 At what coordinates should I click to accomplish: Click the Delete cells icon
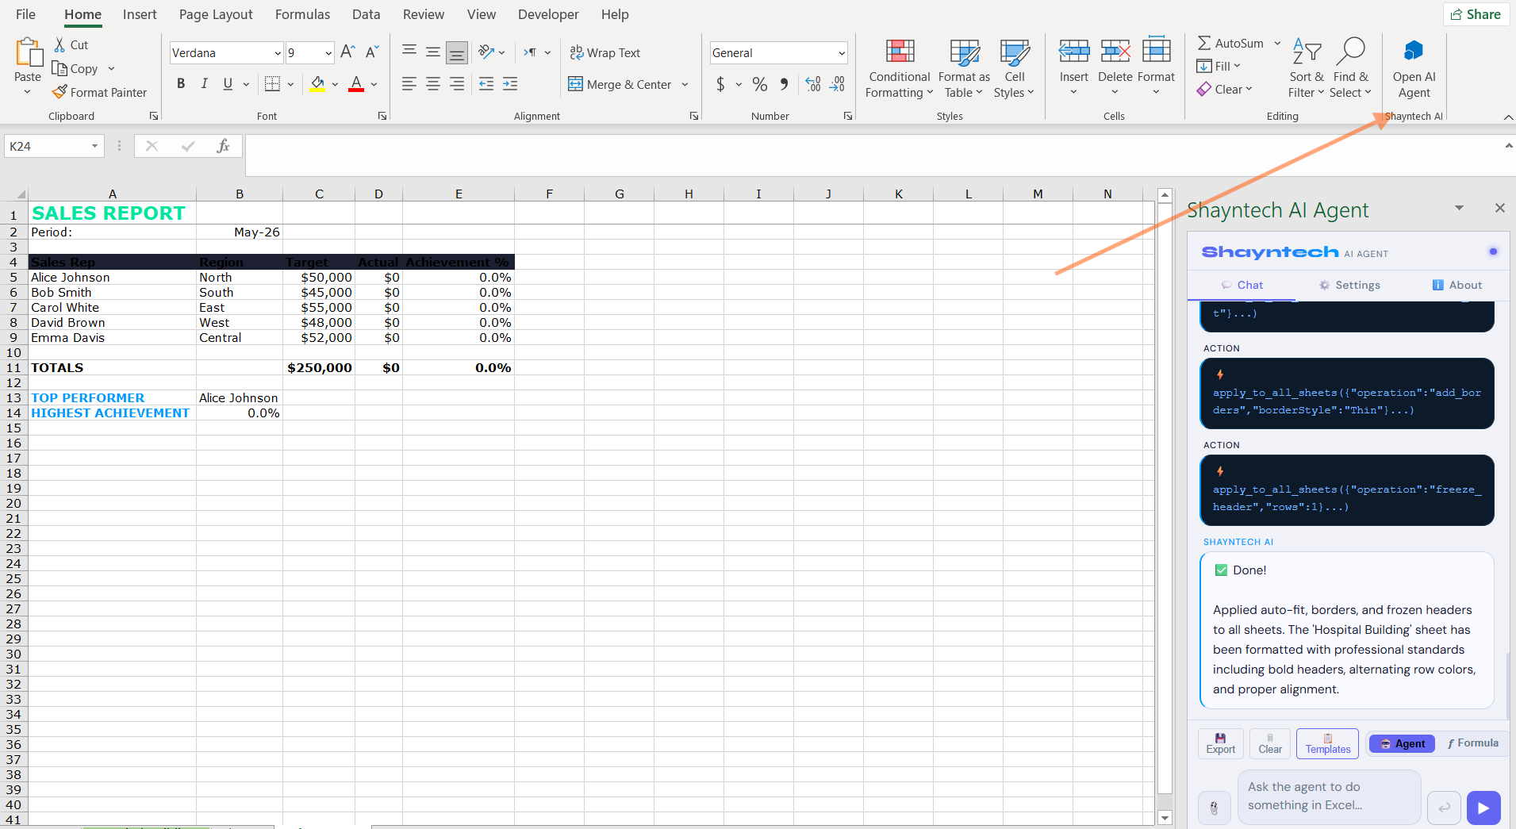pos(1115,52)
